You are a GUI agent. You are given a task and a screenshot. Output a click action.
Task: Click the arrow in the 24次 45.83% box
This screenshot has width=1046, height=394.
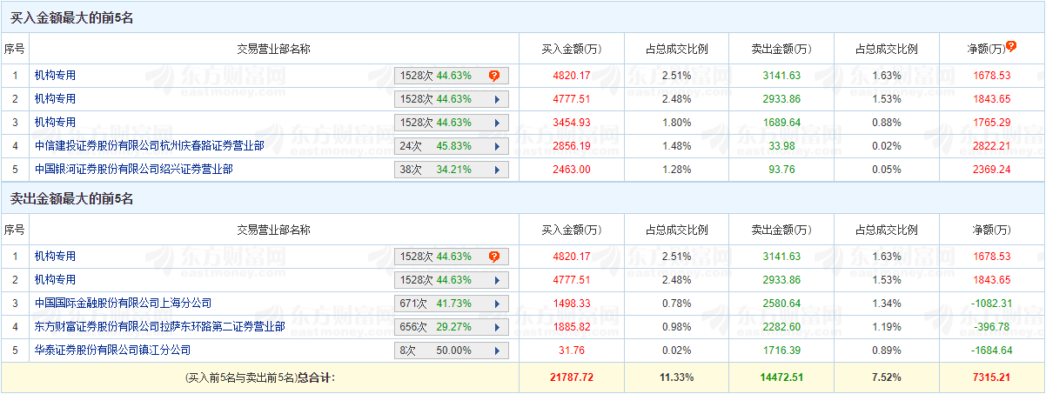497,146
